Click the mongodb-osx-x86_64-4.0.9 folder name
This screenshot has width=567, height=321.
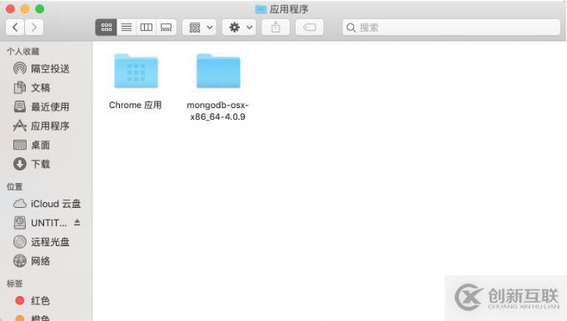(x=217, y=111)
